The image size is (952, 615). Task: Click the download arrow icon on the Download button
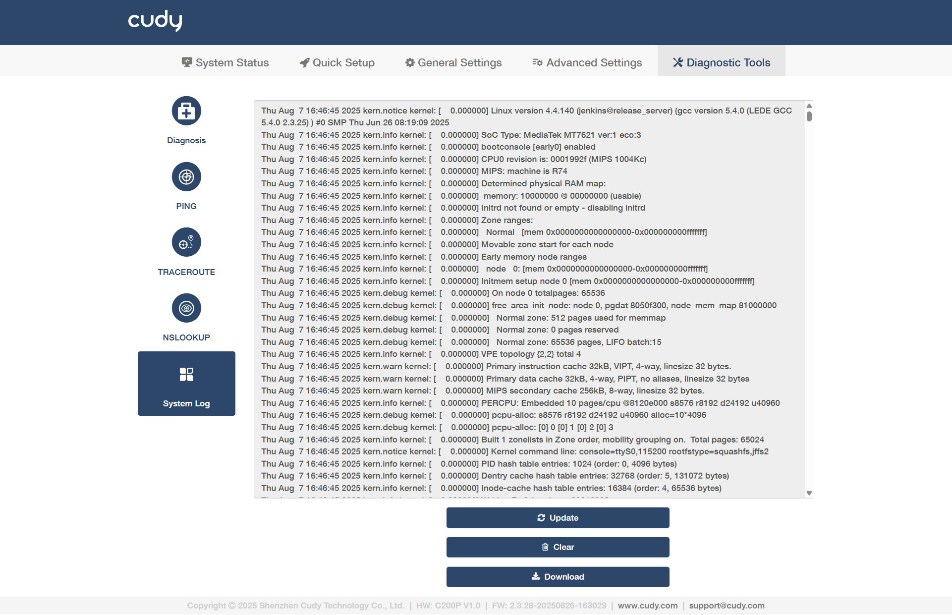point(536,576)
